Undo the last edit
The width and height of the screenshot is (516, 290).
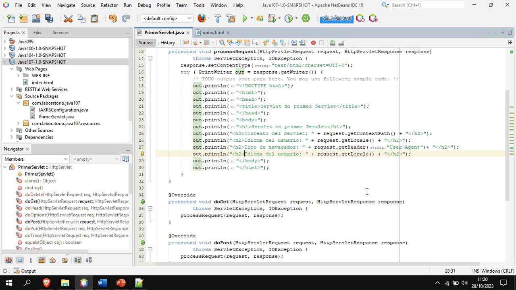point(113,19)
